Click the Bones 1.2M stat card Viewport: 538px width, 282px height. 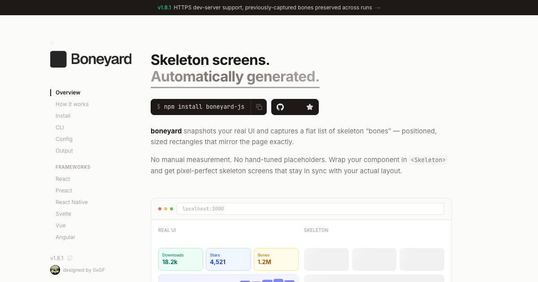(276, 259)
